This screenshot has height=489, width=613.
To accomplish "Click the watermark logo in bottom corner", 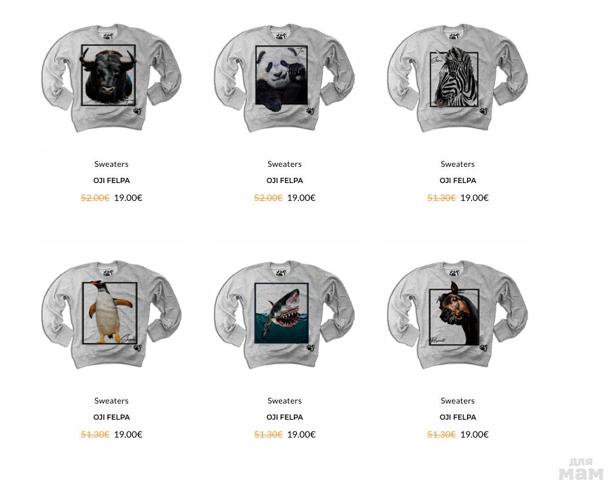I will pos(581,469).
